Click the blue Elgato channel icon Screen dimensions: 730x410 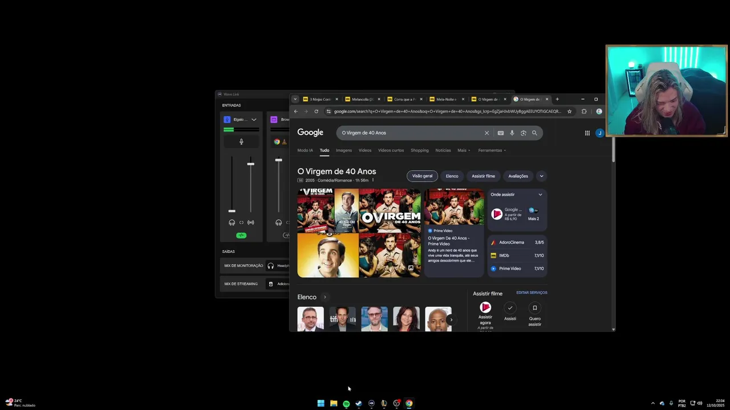pyautogui.click(x=227, y=120)
